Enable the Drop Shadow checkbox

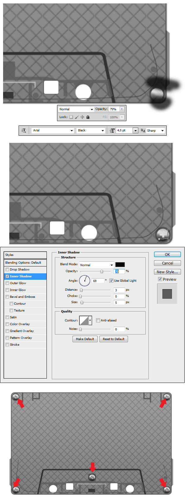7,269
